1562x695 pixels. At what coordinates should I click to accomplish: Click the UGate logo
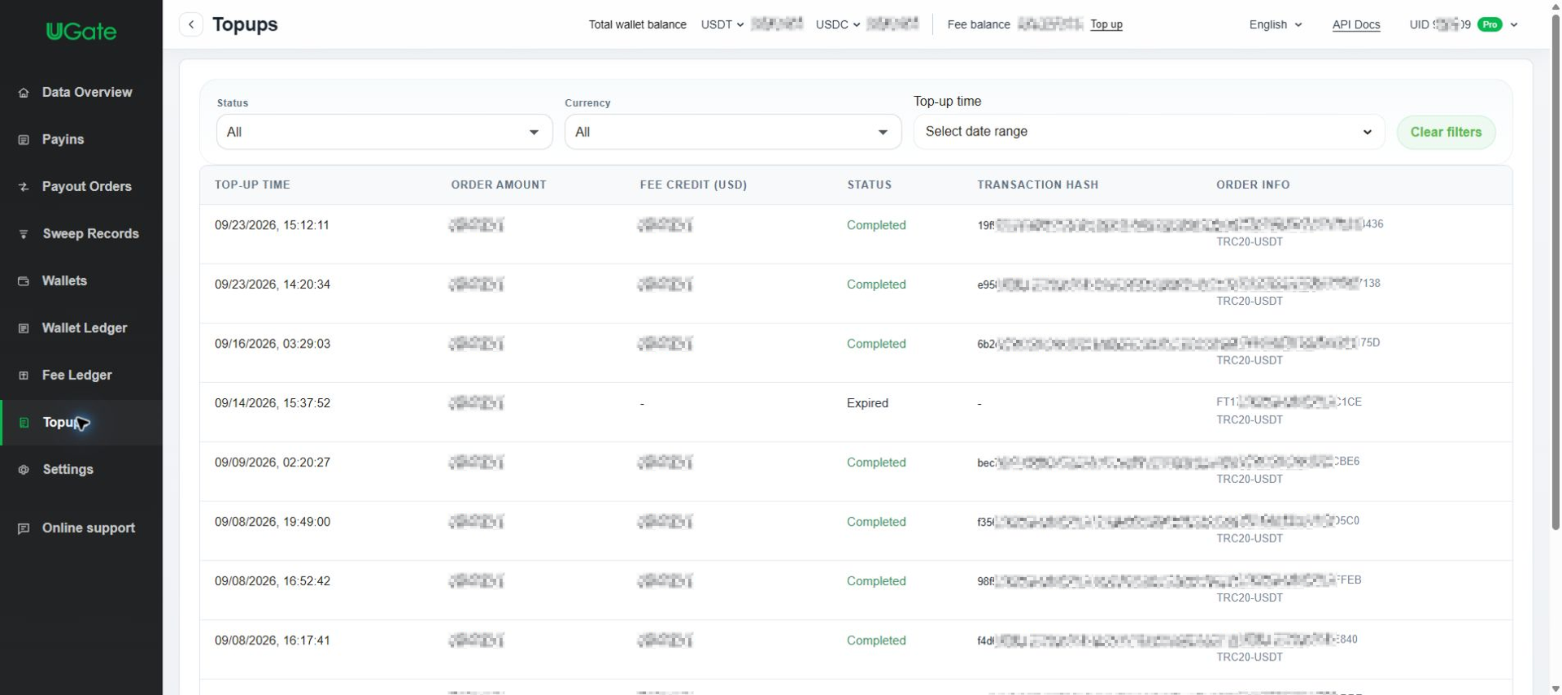(x=81, y=32)
